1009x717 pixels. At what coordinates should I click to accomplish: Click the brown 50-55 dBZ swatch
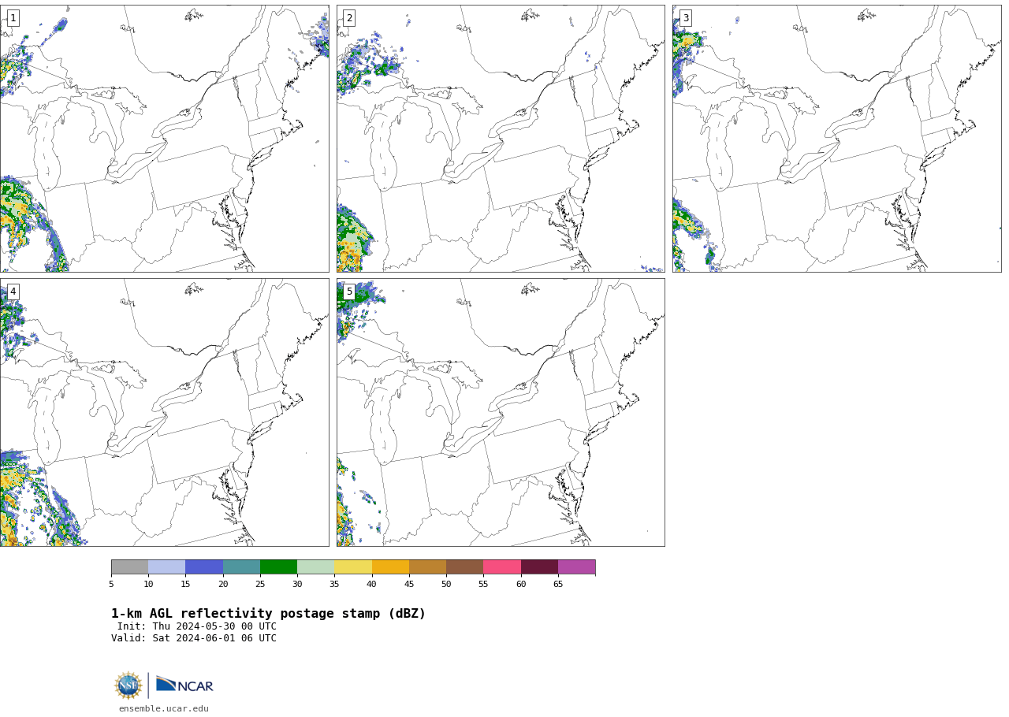(464, 567)
